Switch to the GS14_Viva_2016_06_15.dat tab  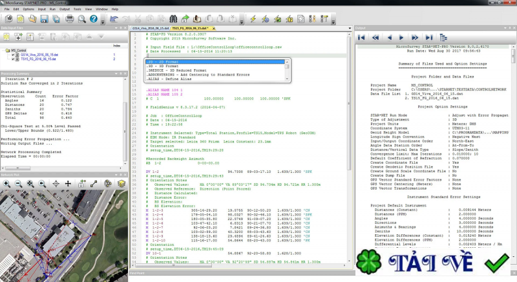[150, 29]
